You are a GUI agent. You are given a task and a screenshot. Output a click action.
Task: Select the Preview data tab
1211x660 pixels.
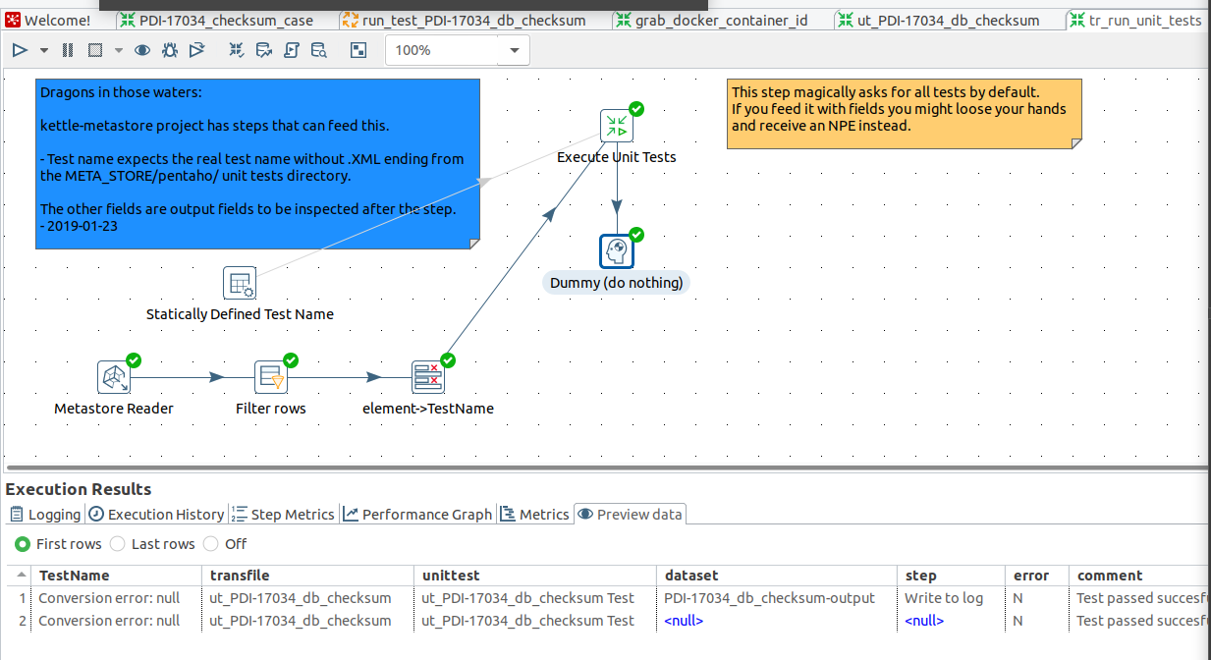pyautogui.click(x=630, y=514)
